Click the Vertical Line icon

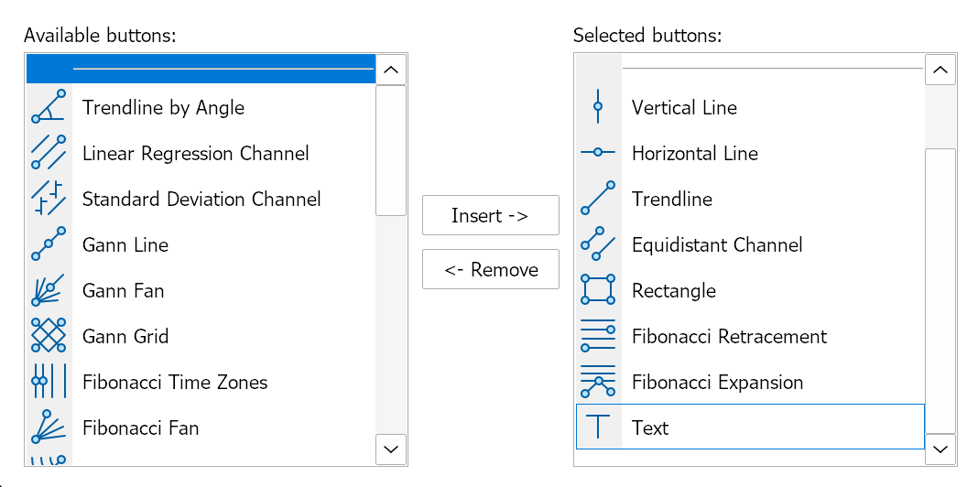point(598,107)
